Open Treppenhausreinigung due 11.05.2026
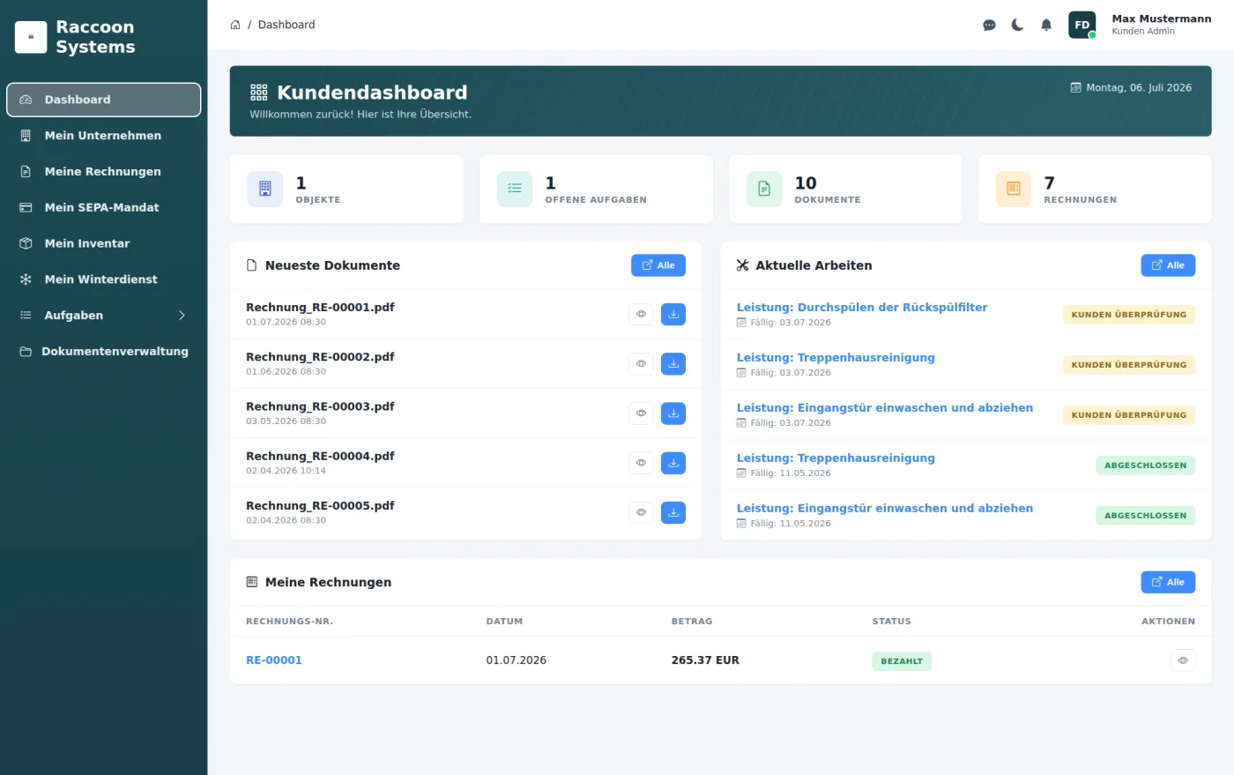The width and height of the screenshot is (1234, 775). (x=836, y=458)
